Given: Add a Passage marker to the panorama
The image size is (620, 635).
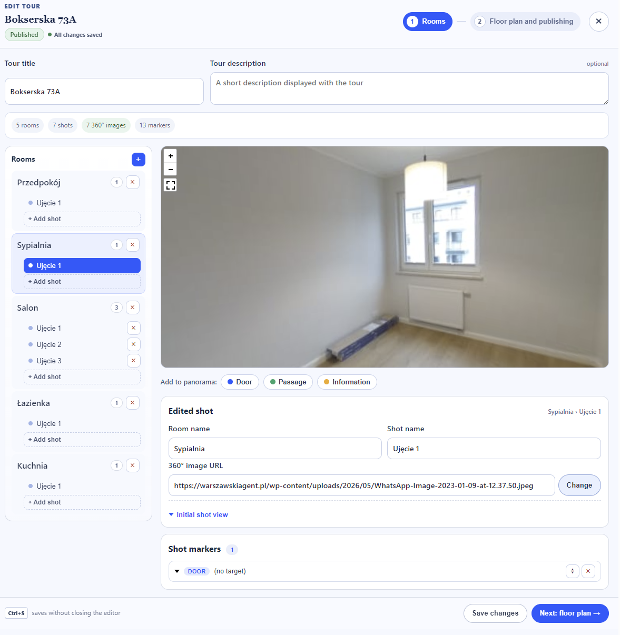Looking at the screenshot, I should [288, 382].
